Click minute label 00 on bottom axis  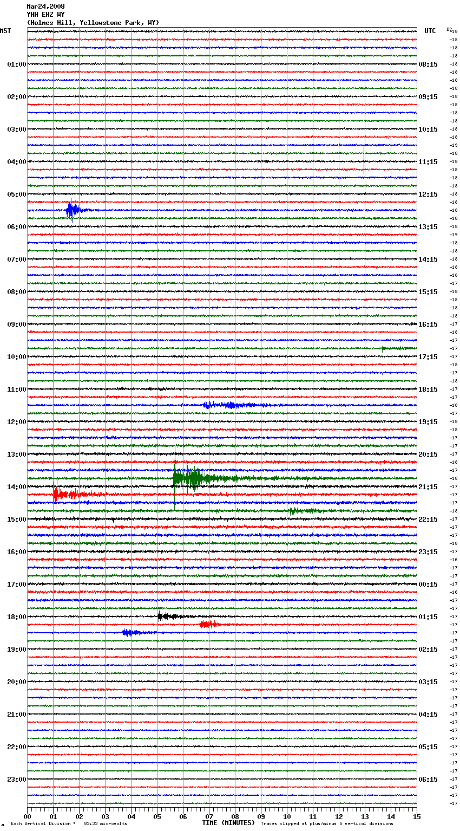tap(28, 816)
